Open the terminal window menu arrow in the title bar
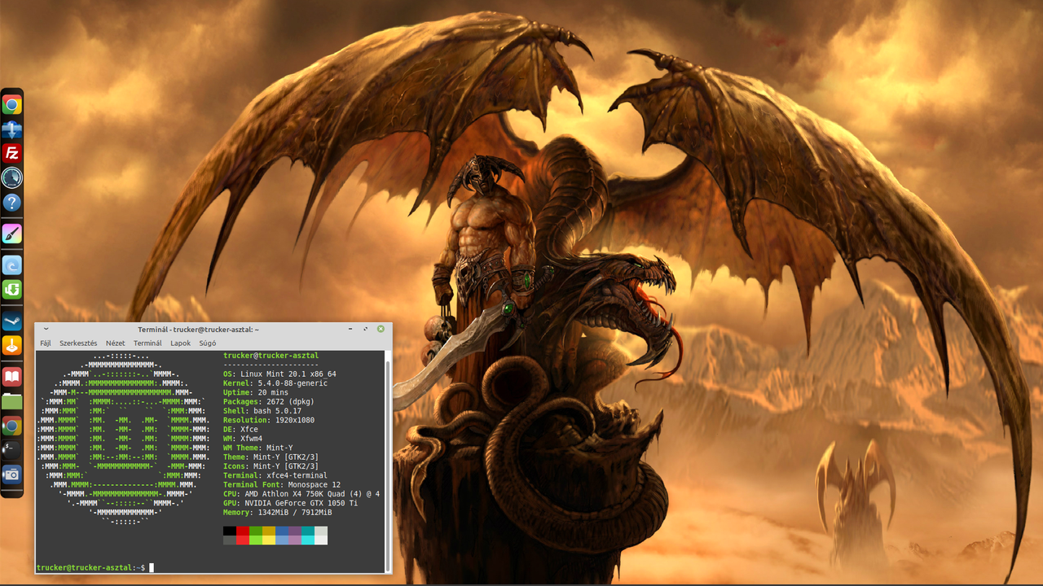This screenshot has width=1043, height=586. click(x=46, y=329)
